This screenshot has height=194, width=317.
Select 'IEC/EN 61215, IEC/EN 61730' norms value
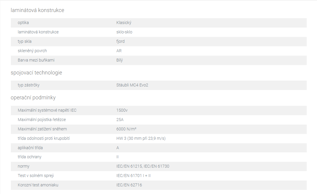point(143,166)
